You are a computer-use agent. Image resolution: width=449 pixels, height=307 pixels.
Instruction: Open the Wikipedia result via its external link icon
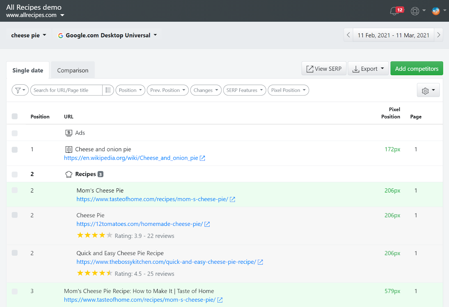click(202, 158)
